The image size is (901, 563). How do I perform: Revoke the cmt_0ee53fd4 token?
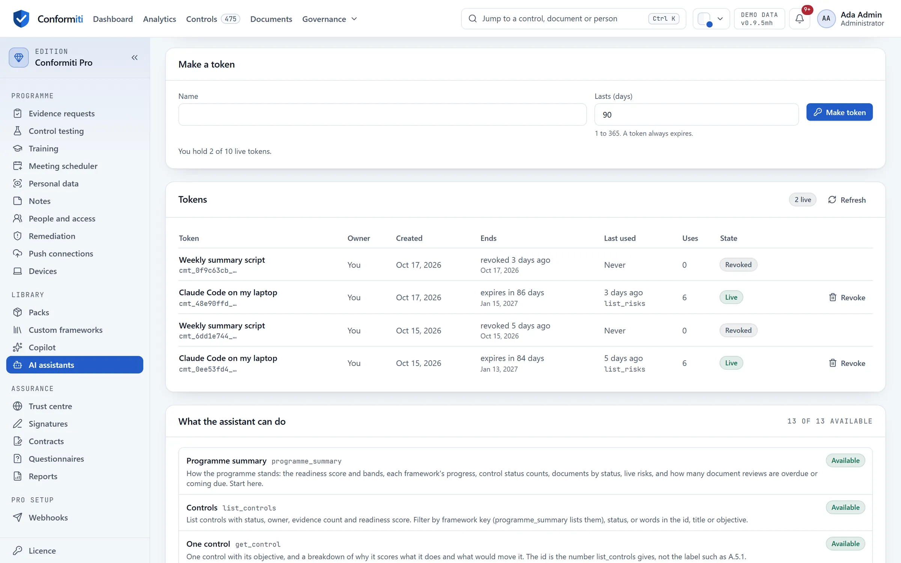(847, 363)
